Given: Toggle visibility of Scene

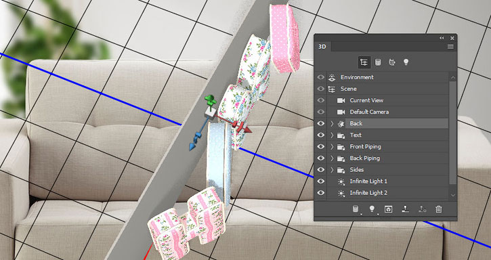Looking at the screenshot, I should click(320, 89).
